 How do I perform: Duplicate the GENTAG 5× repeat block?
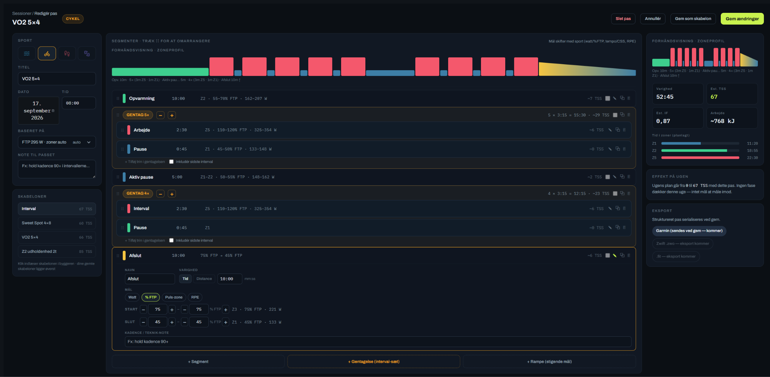pyautogui.click(x=622, y=114)
